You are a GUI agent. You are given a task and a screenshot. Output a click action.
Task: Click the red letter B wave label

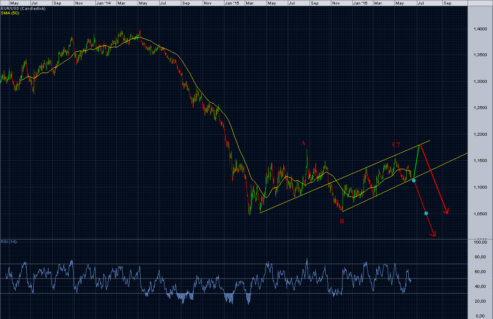(342, 221)
